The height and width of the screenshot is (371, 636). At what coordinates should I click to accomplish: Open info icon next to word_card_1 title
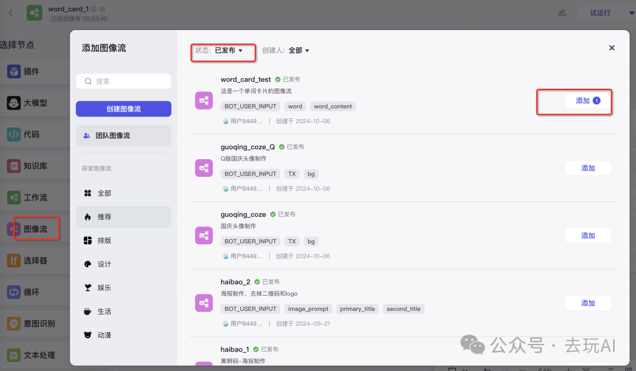click(94, 9)
